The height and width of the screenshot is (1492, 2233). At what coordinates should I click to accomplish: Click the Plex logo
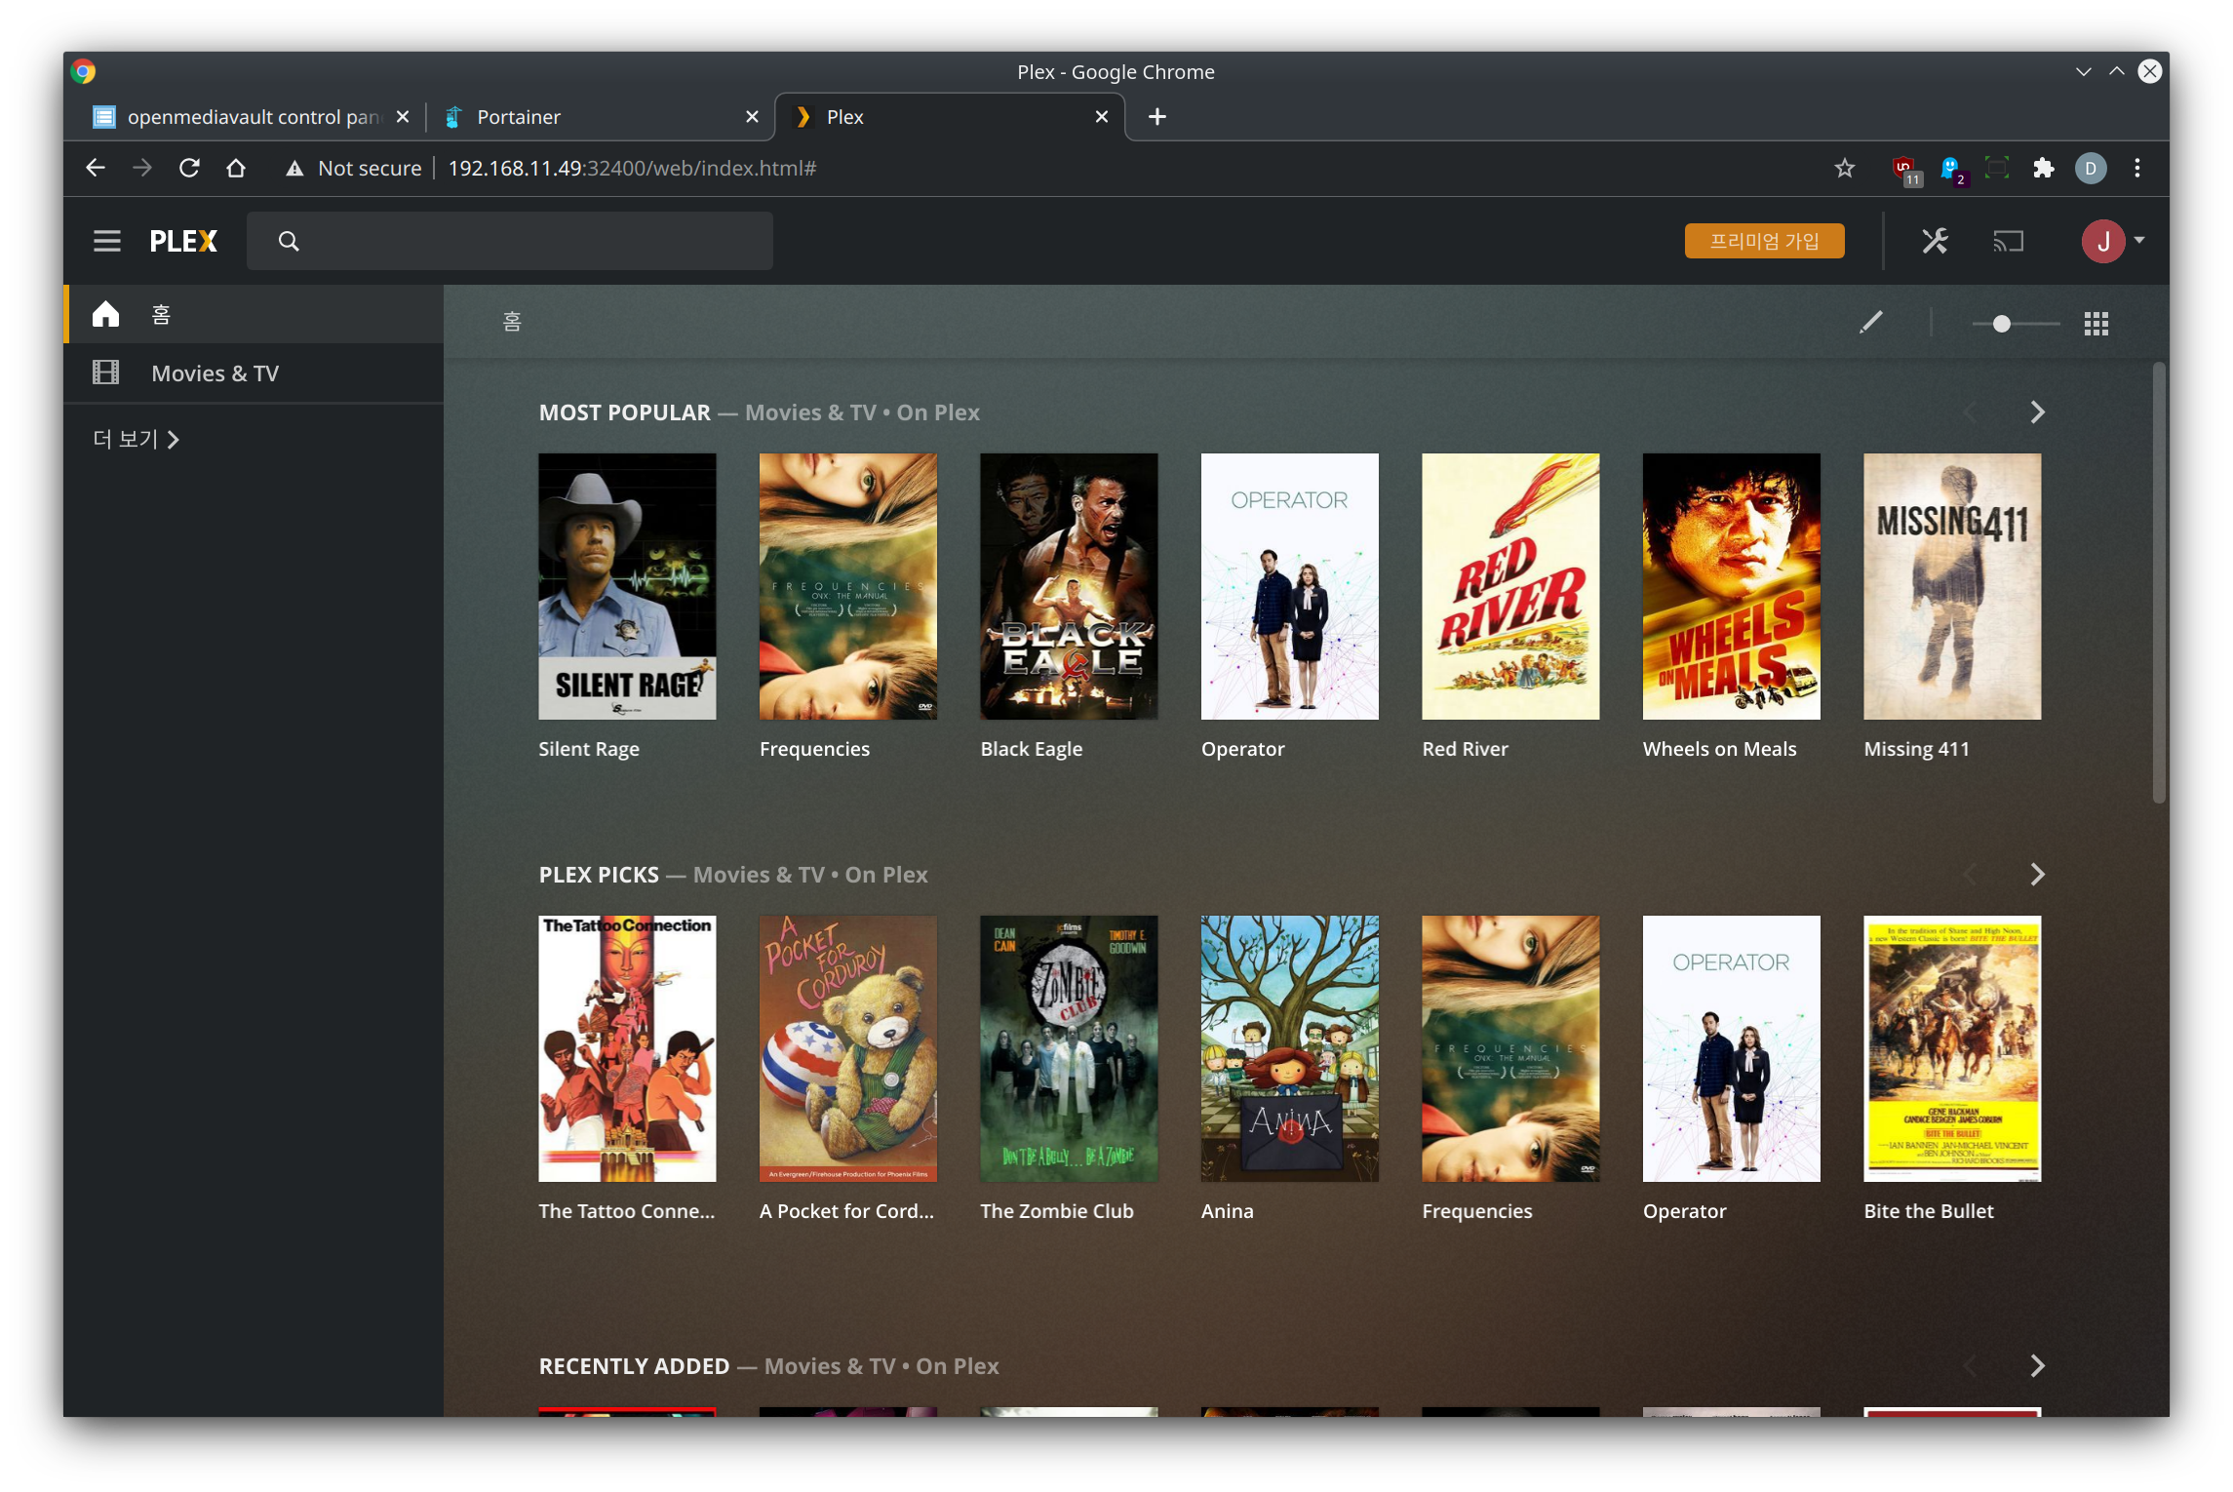pyautogui.click(x=183, y=241)
